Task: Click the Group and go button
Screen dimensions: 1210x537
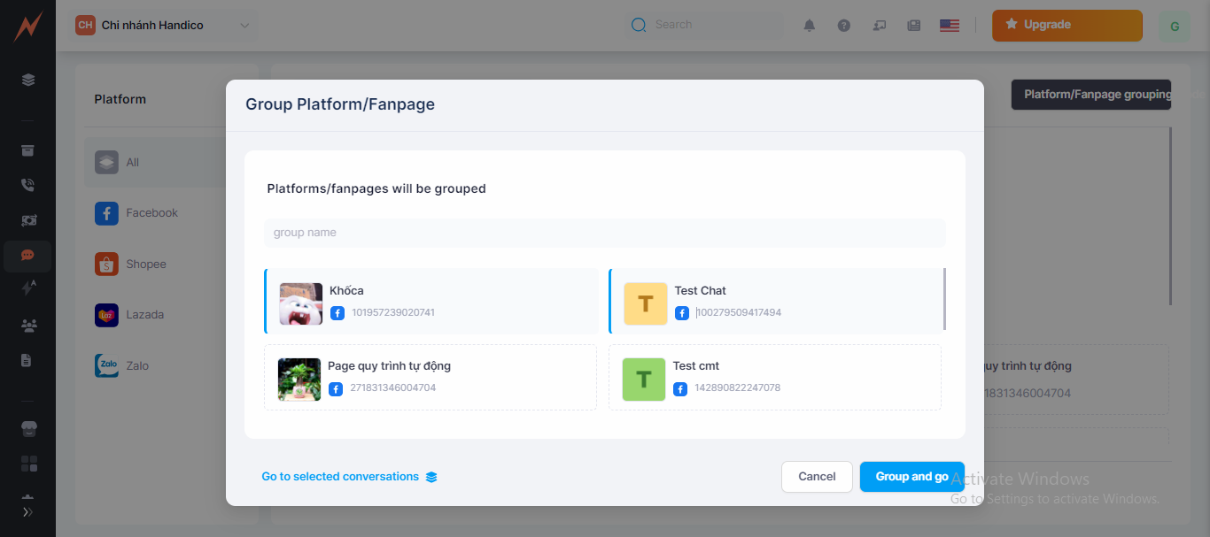Action: pos(911,477)
